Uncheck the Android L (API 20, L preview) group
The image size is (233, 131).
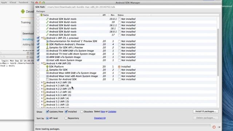[x=38, y=38]
